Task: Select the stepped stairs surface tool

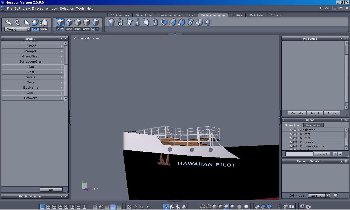Action: pyautogui.click(x=190, y=22)
